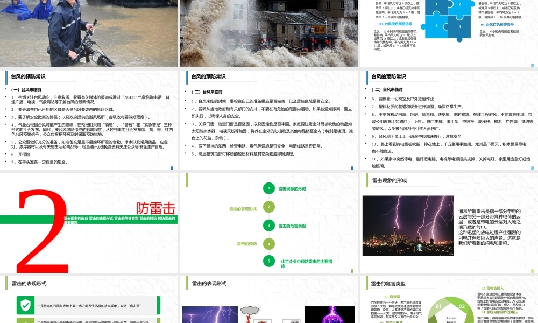
Task: Click line '5、高层建筑顶部可移动的轻质材料'
Action: point(243,154)
